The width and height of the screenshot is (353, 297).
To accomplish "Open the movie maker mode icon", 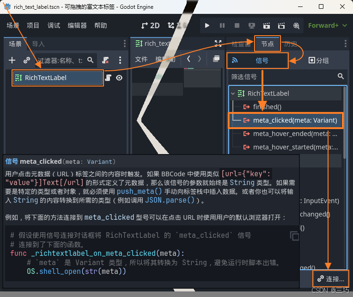I will click(296, 25).
